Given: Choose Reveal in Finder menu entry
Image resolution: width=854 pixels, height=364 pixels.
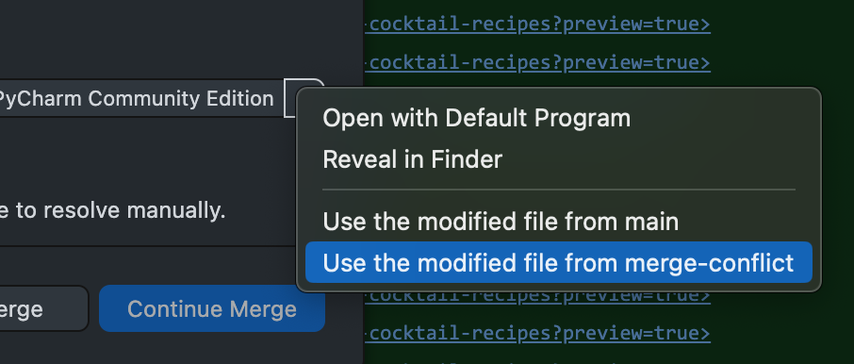Looking at the screenshot, I should click(x=412, y=159).
